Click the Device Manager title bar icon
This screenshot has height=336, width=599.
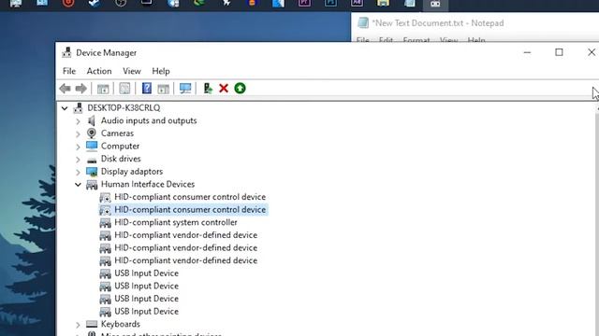(x=66, y=52)
